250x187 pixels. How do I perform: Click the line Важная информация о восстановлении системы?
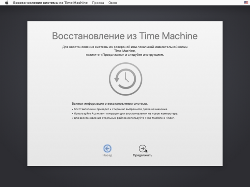pos(110,103)
